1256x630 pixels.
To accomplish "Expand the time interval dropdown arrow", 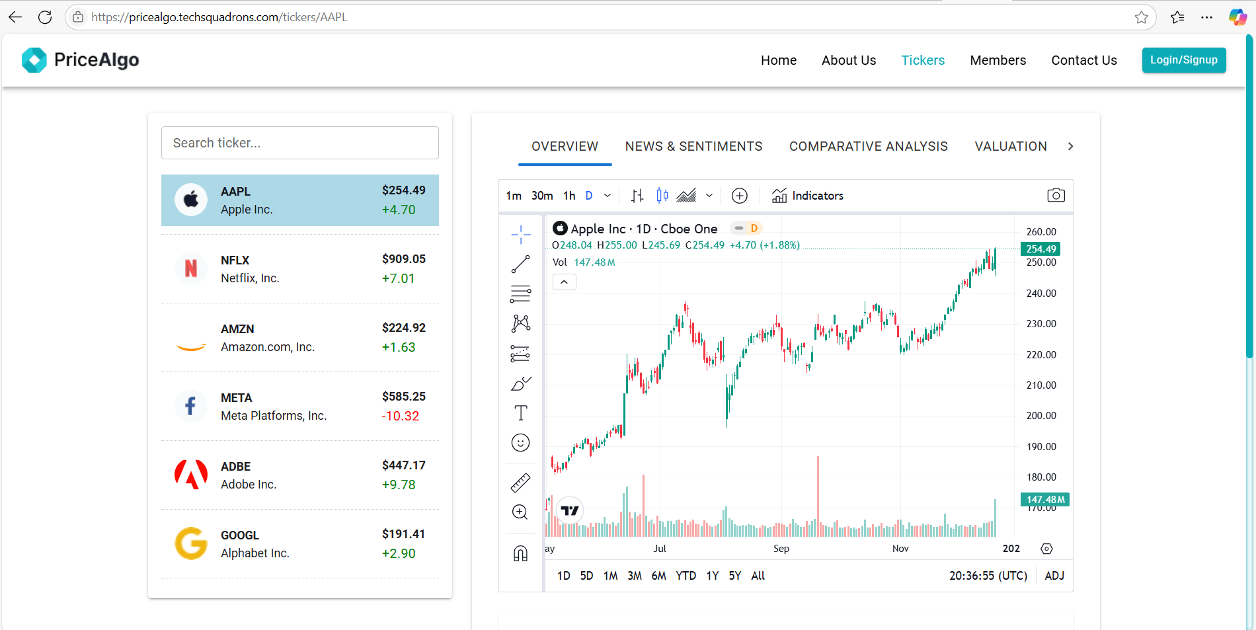I will tap(608, 196).
